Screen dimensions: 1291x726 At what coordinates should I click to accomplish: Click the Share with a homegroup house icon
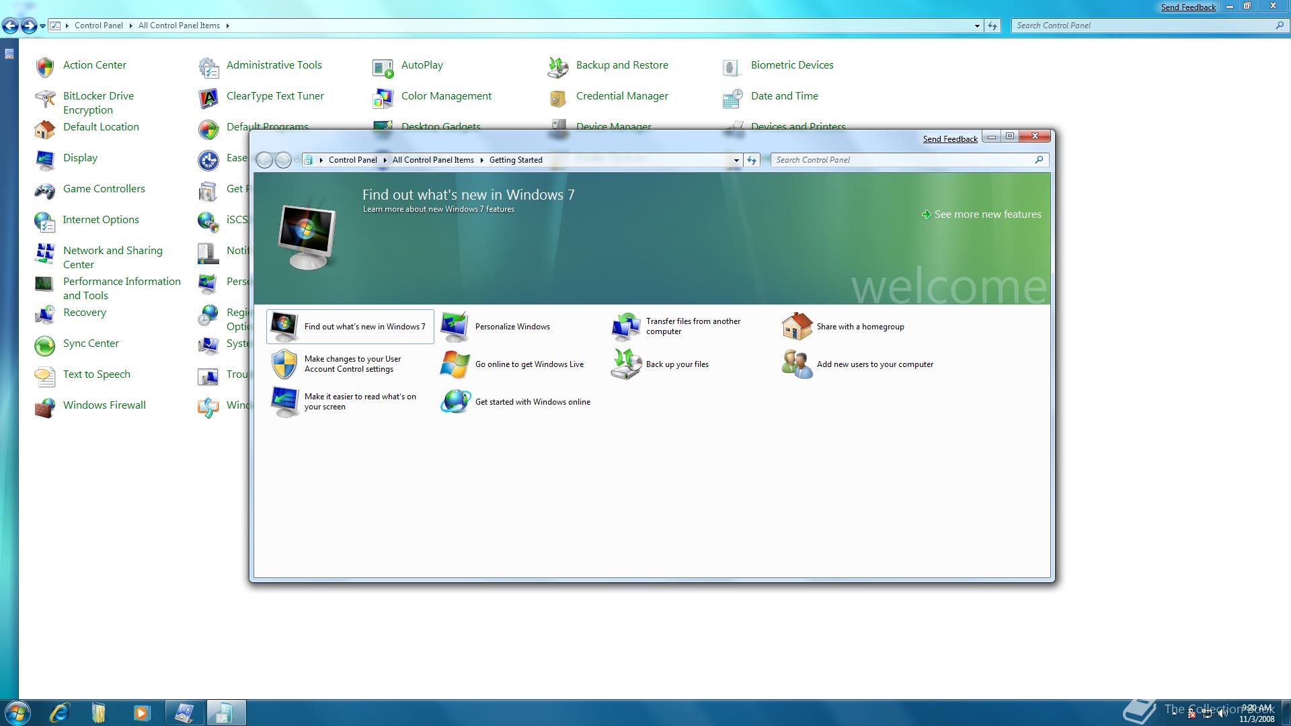click(797, 327)
